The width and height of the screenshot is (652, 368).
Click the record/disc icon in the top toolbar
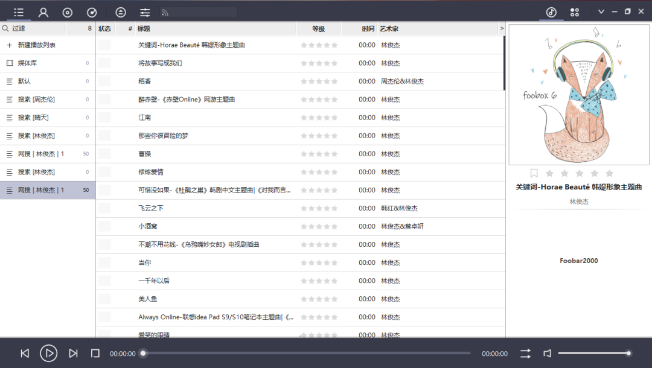(67, 11)
